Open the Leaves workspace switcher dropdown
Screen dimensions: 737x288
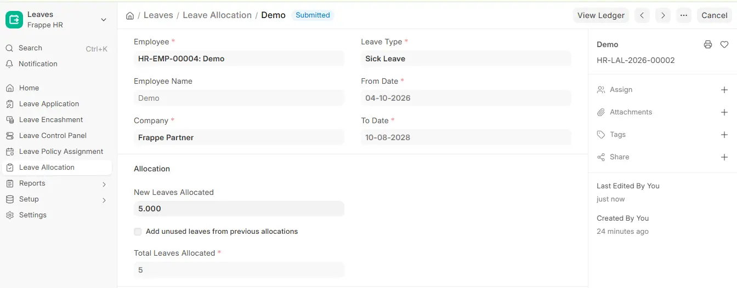104,20
